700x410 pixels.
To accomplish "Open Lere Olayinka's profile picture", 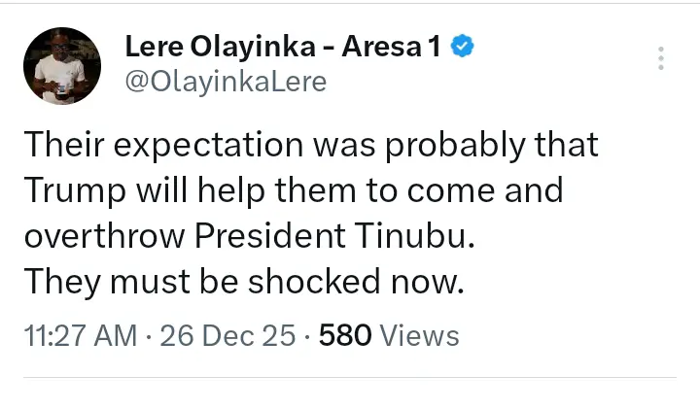I will (61, 65).
